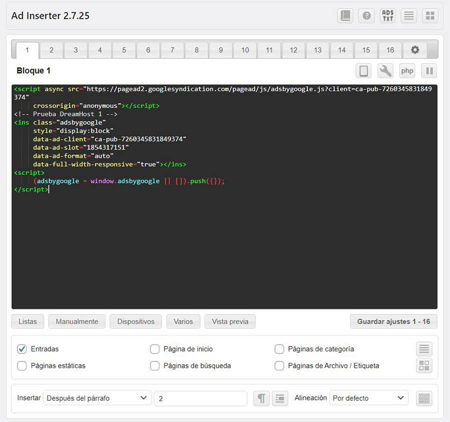Open the settings gear tab
This screenshot has width=450, height=422.
coord(415,50)
